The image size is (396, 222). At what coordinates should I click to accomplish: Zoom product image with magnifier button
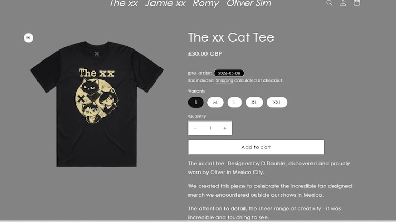29,38
